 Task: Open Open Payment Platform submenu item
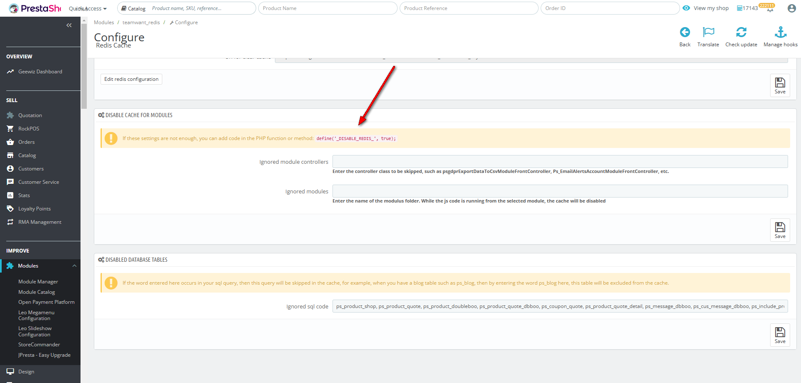(46, 302)
